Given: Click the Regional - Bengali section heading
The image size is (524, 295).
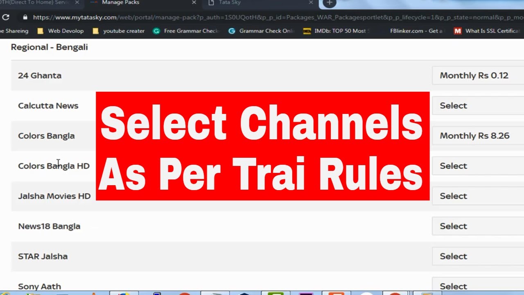Looking at the screenshot, I should [x=49, y=47].
